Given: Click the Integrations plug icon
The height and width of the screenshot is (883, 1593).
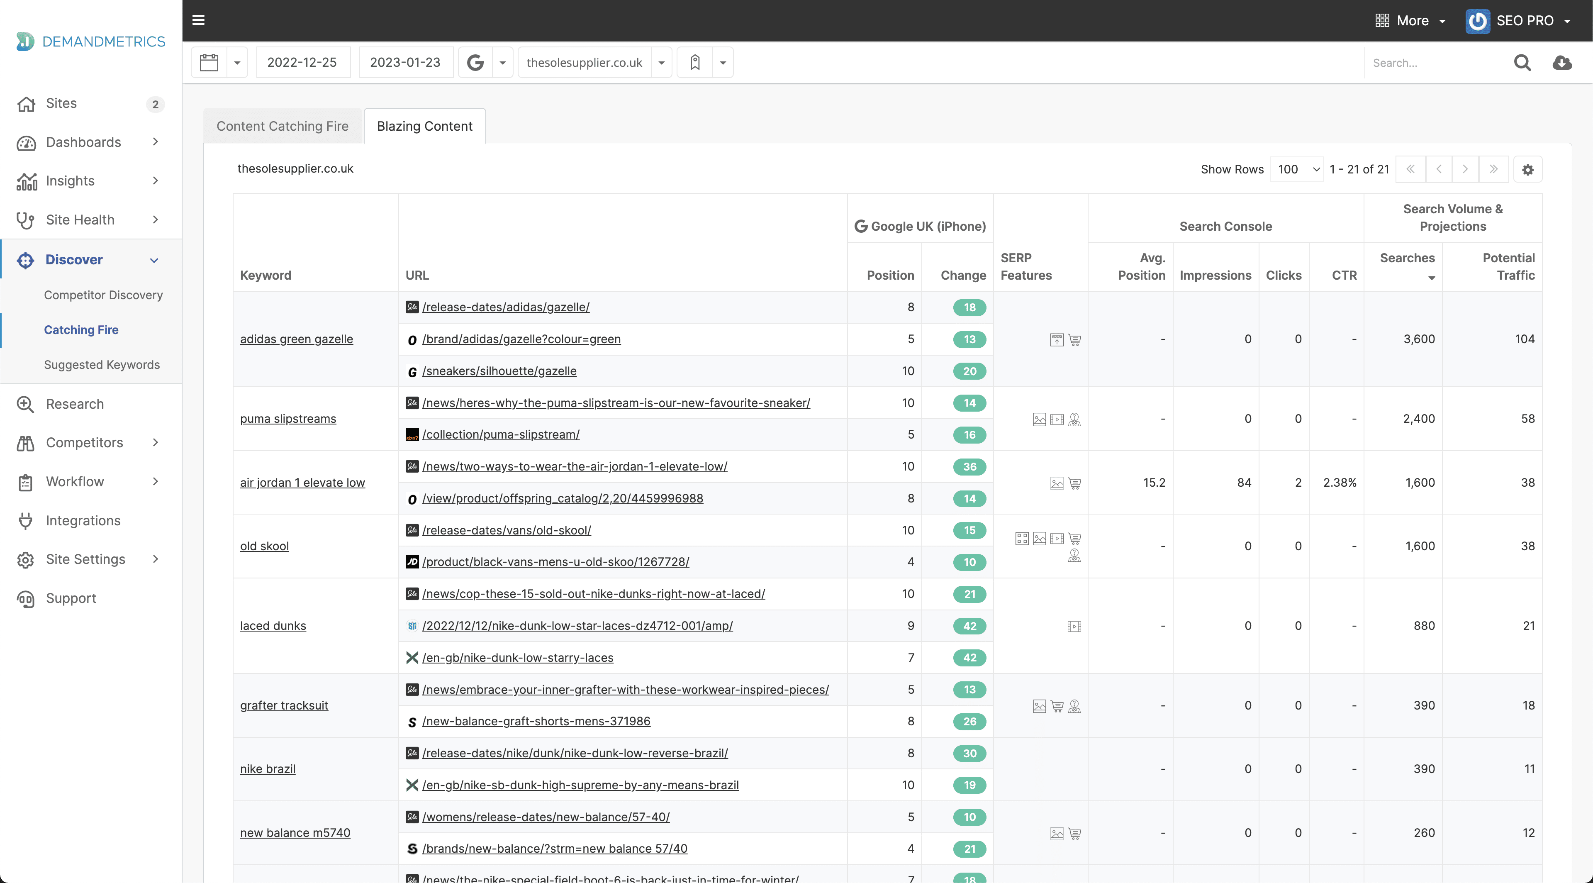Looking at the screenshot, I should click(25, 521).
